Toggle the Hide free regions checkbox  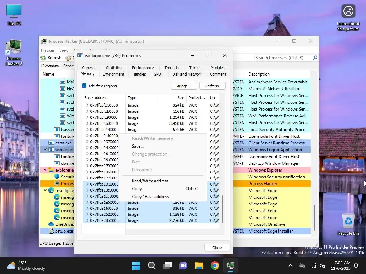pos(84,86)
